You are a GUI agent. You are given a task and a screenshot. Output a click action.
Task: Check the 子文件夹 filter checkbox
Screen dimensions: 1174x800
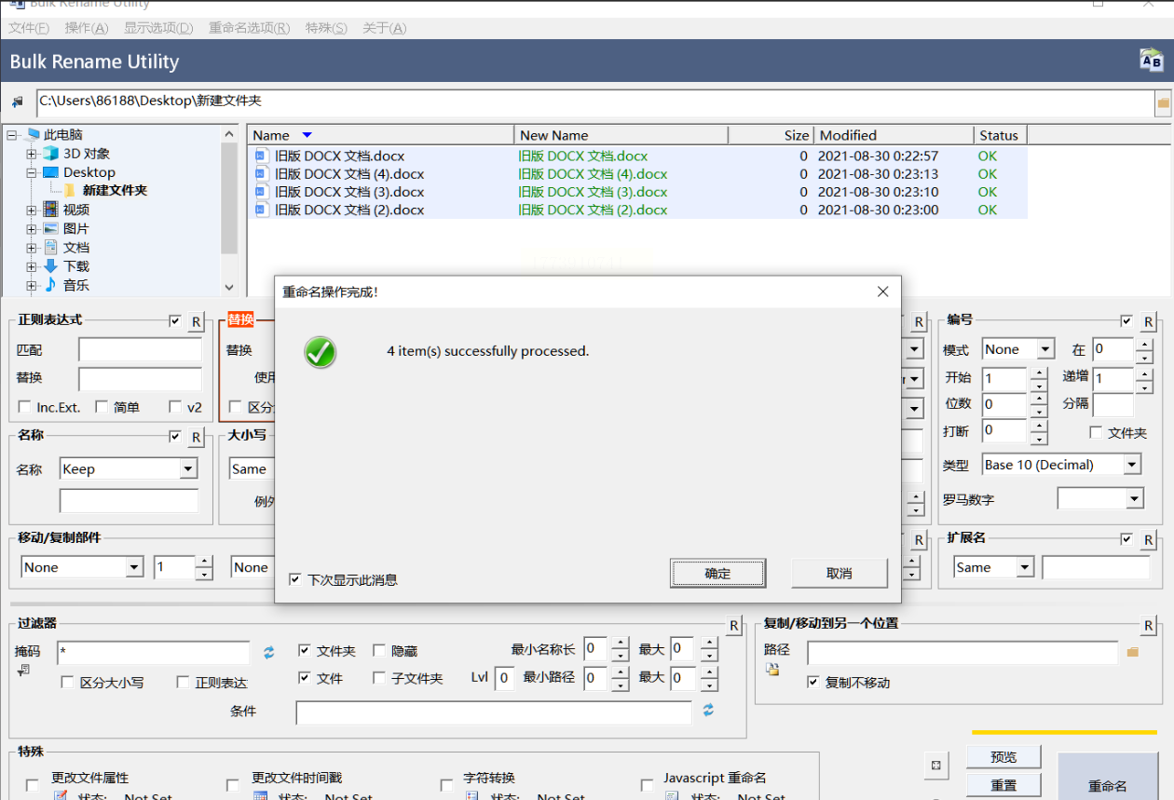coord(379,678)
